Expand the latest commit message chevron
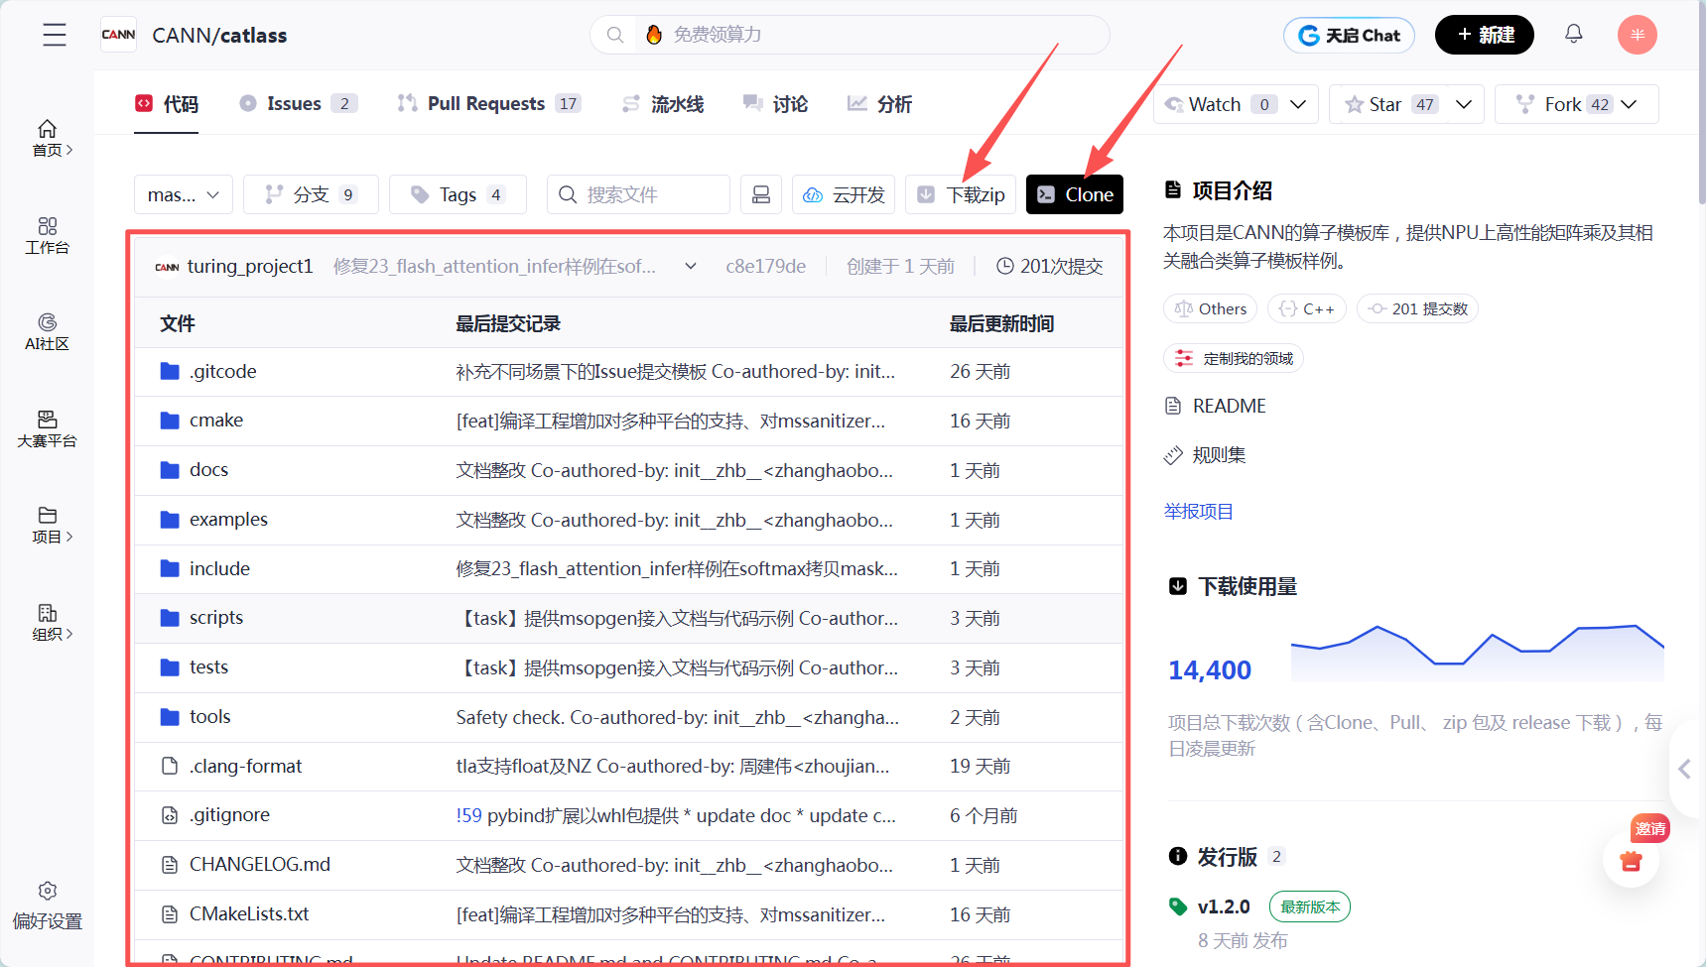This screenshot has height=967, width=1706. tap(691, 266)
